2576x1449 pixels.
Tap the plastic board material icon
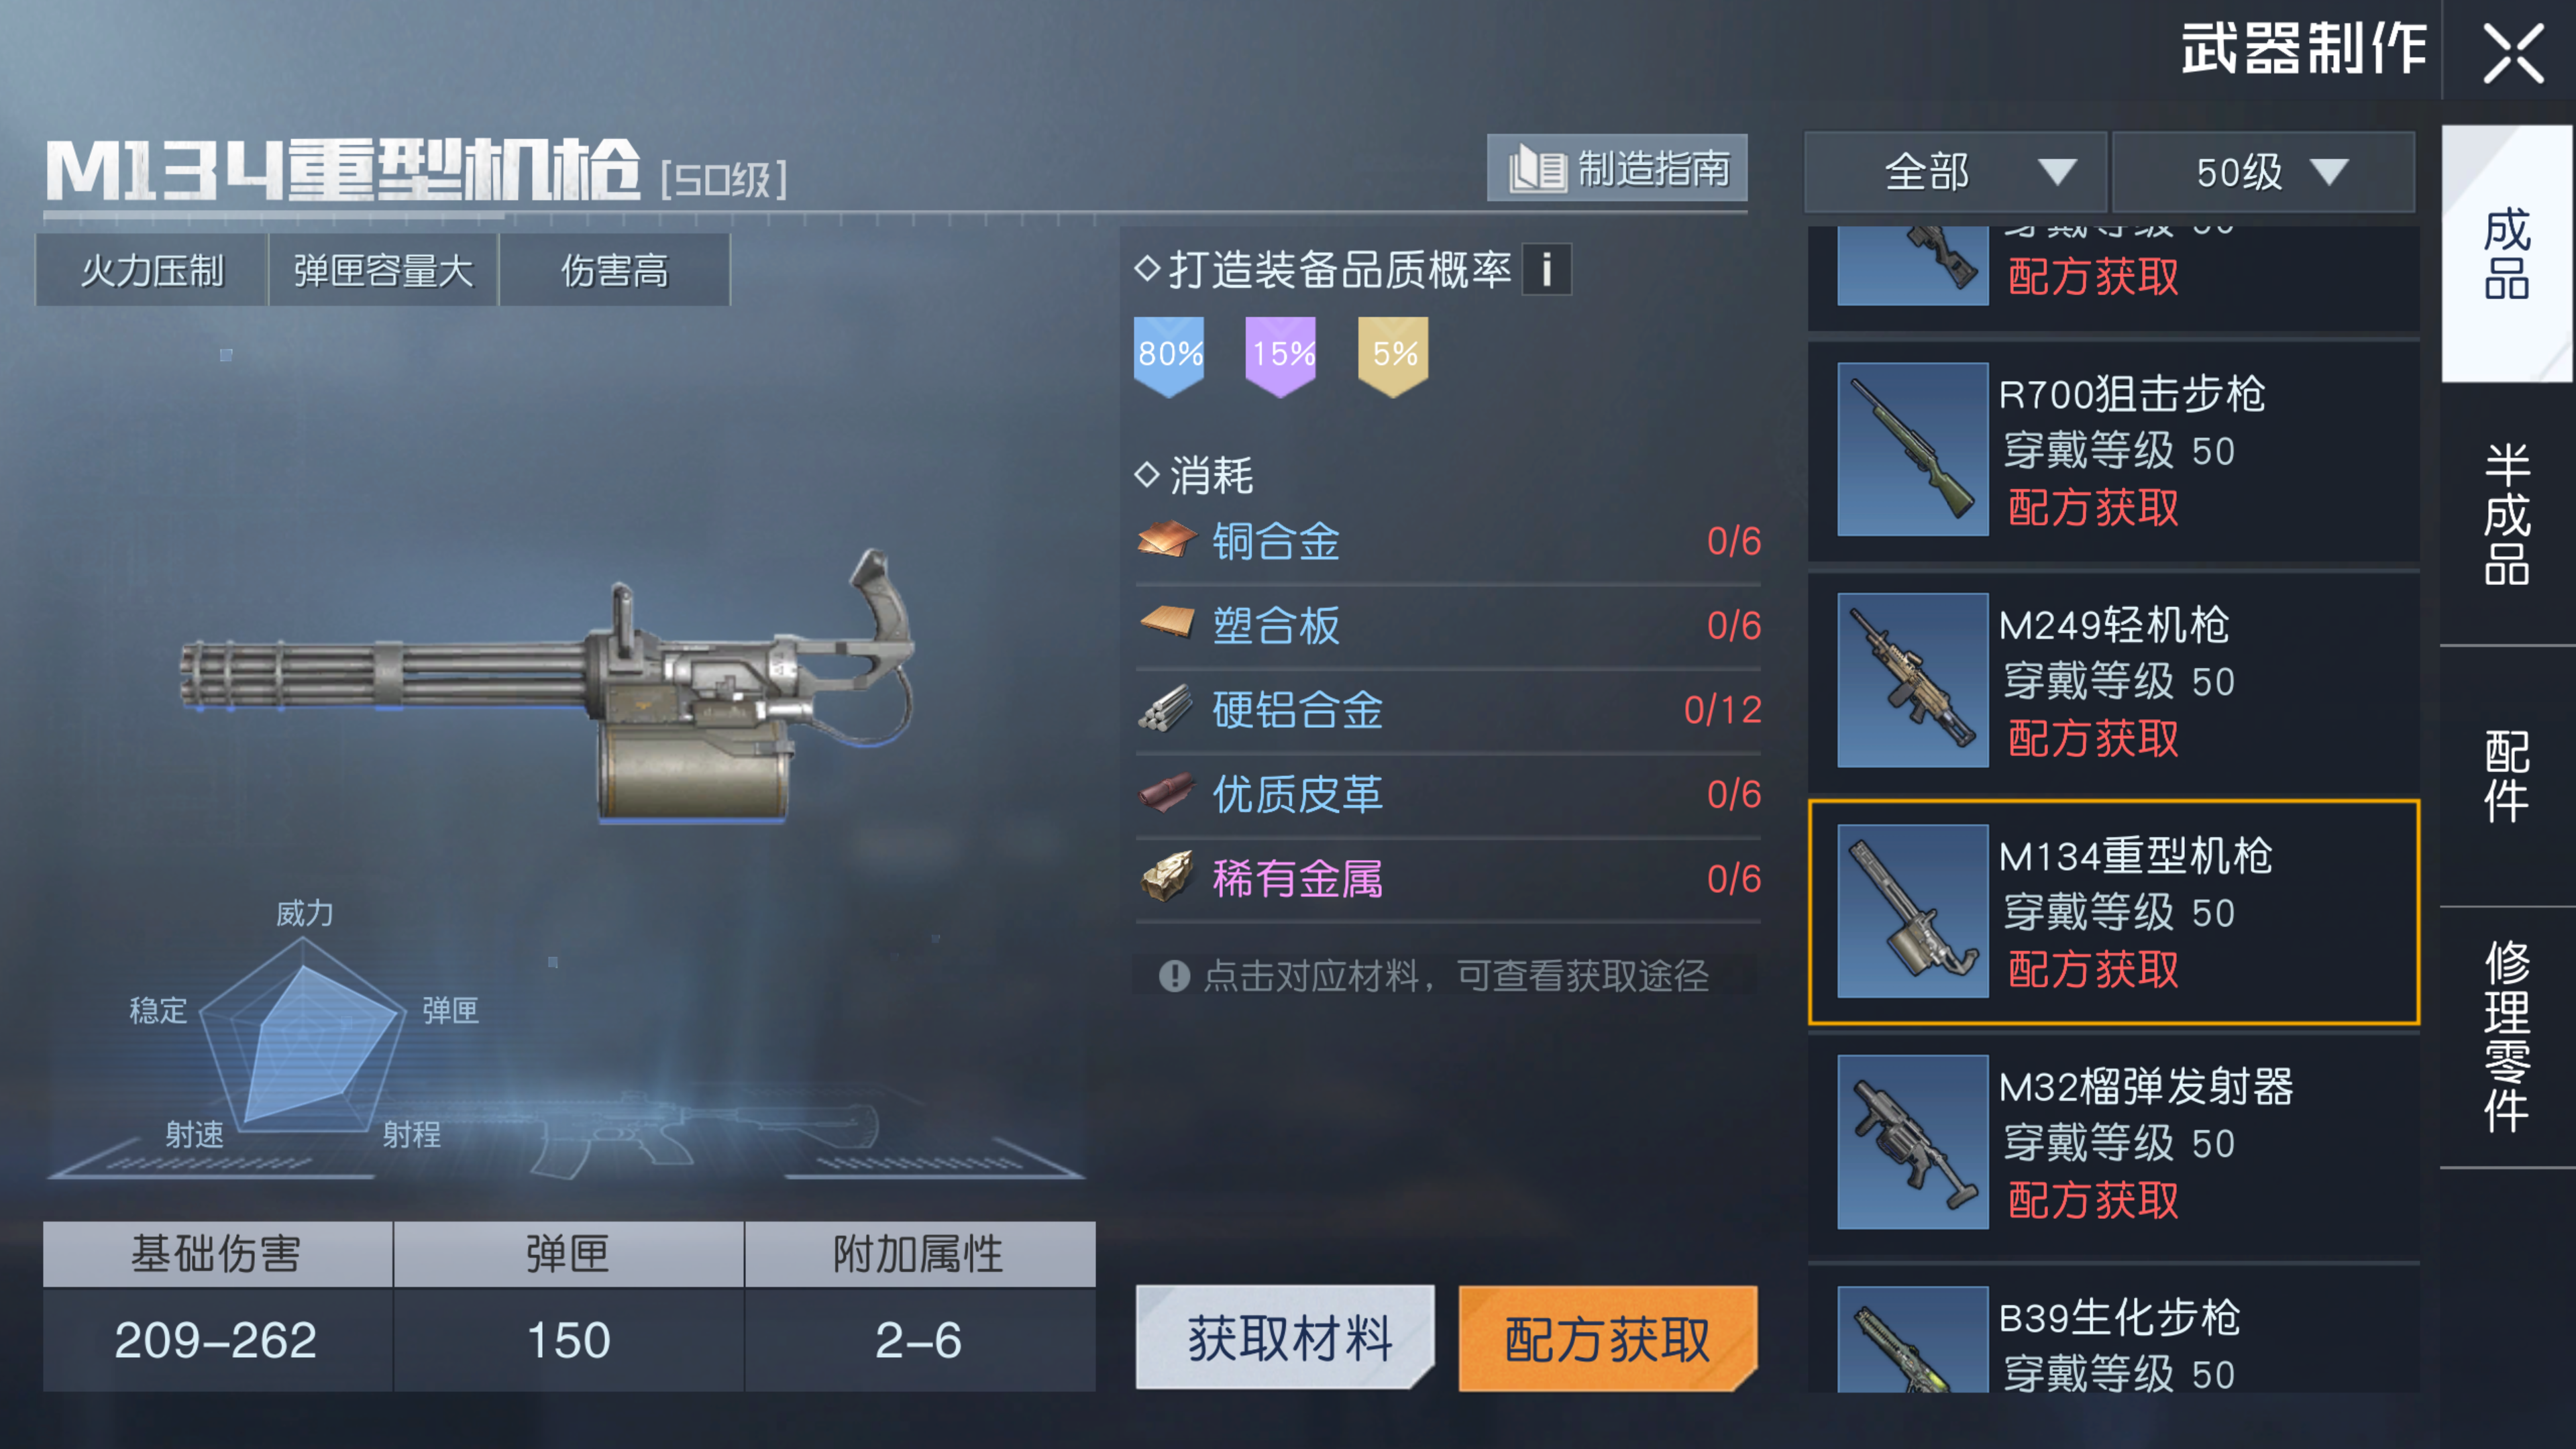coord(1166,624)
